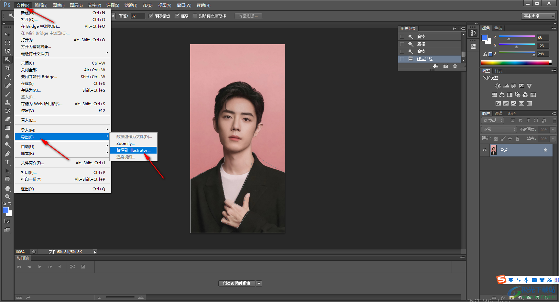Select the Hand tool

(x=7, y=188)
